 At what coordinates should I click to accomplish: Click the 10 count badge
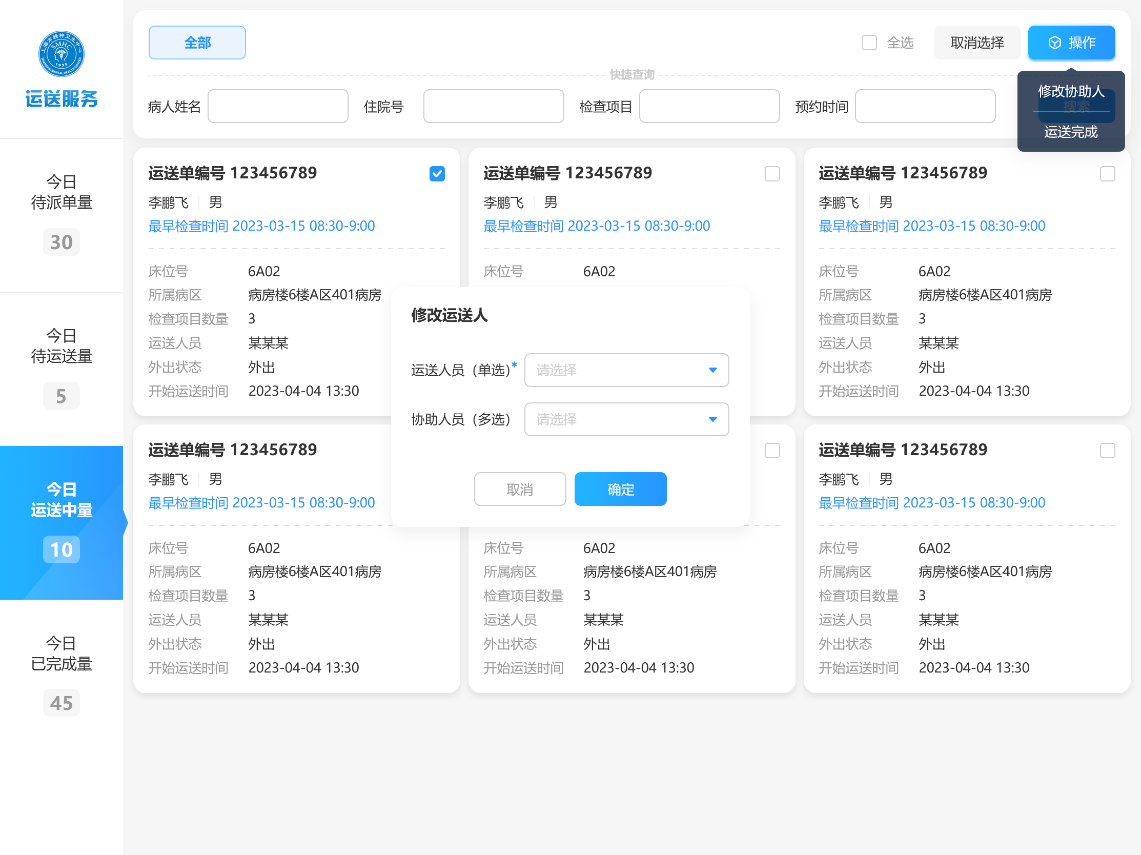tap(62, 549)
